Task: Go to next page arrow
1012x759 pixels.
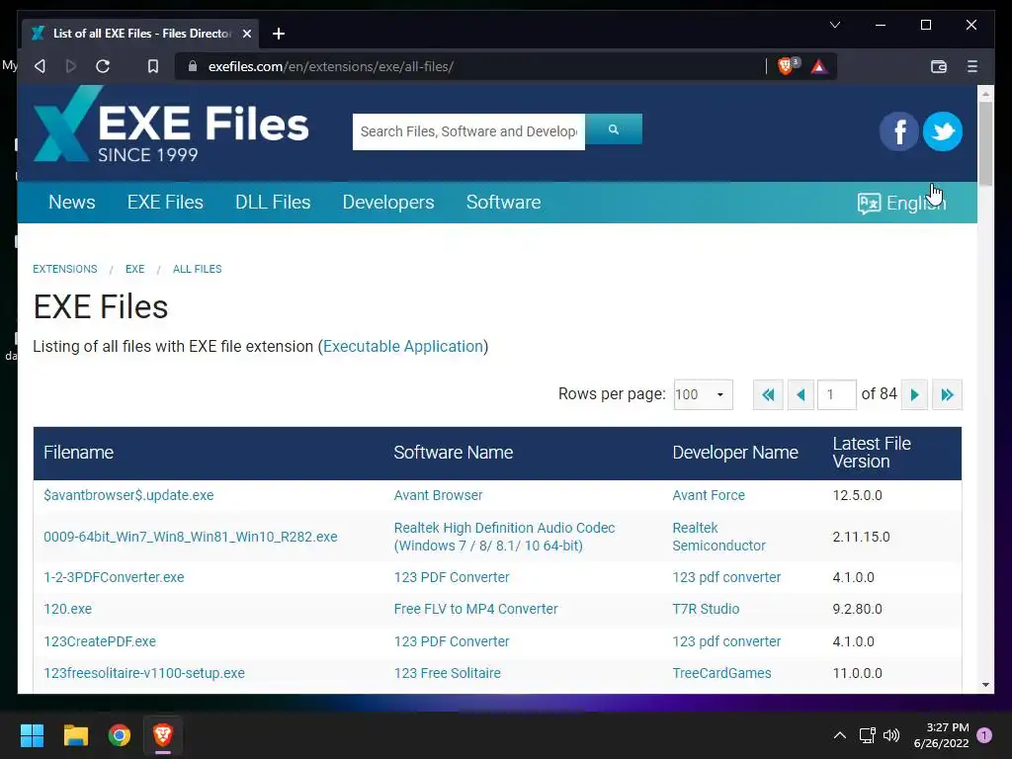Action: [x=914, y=394]
